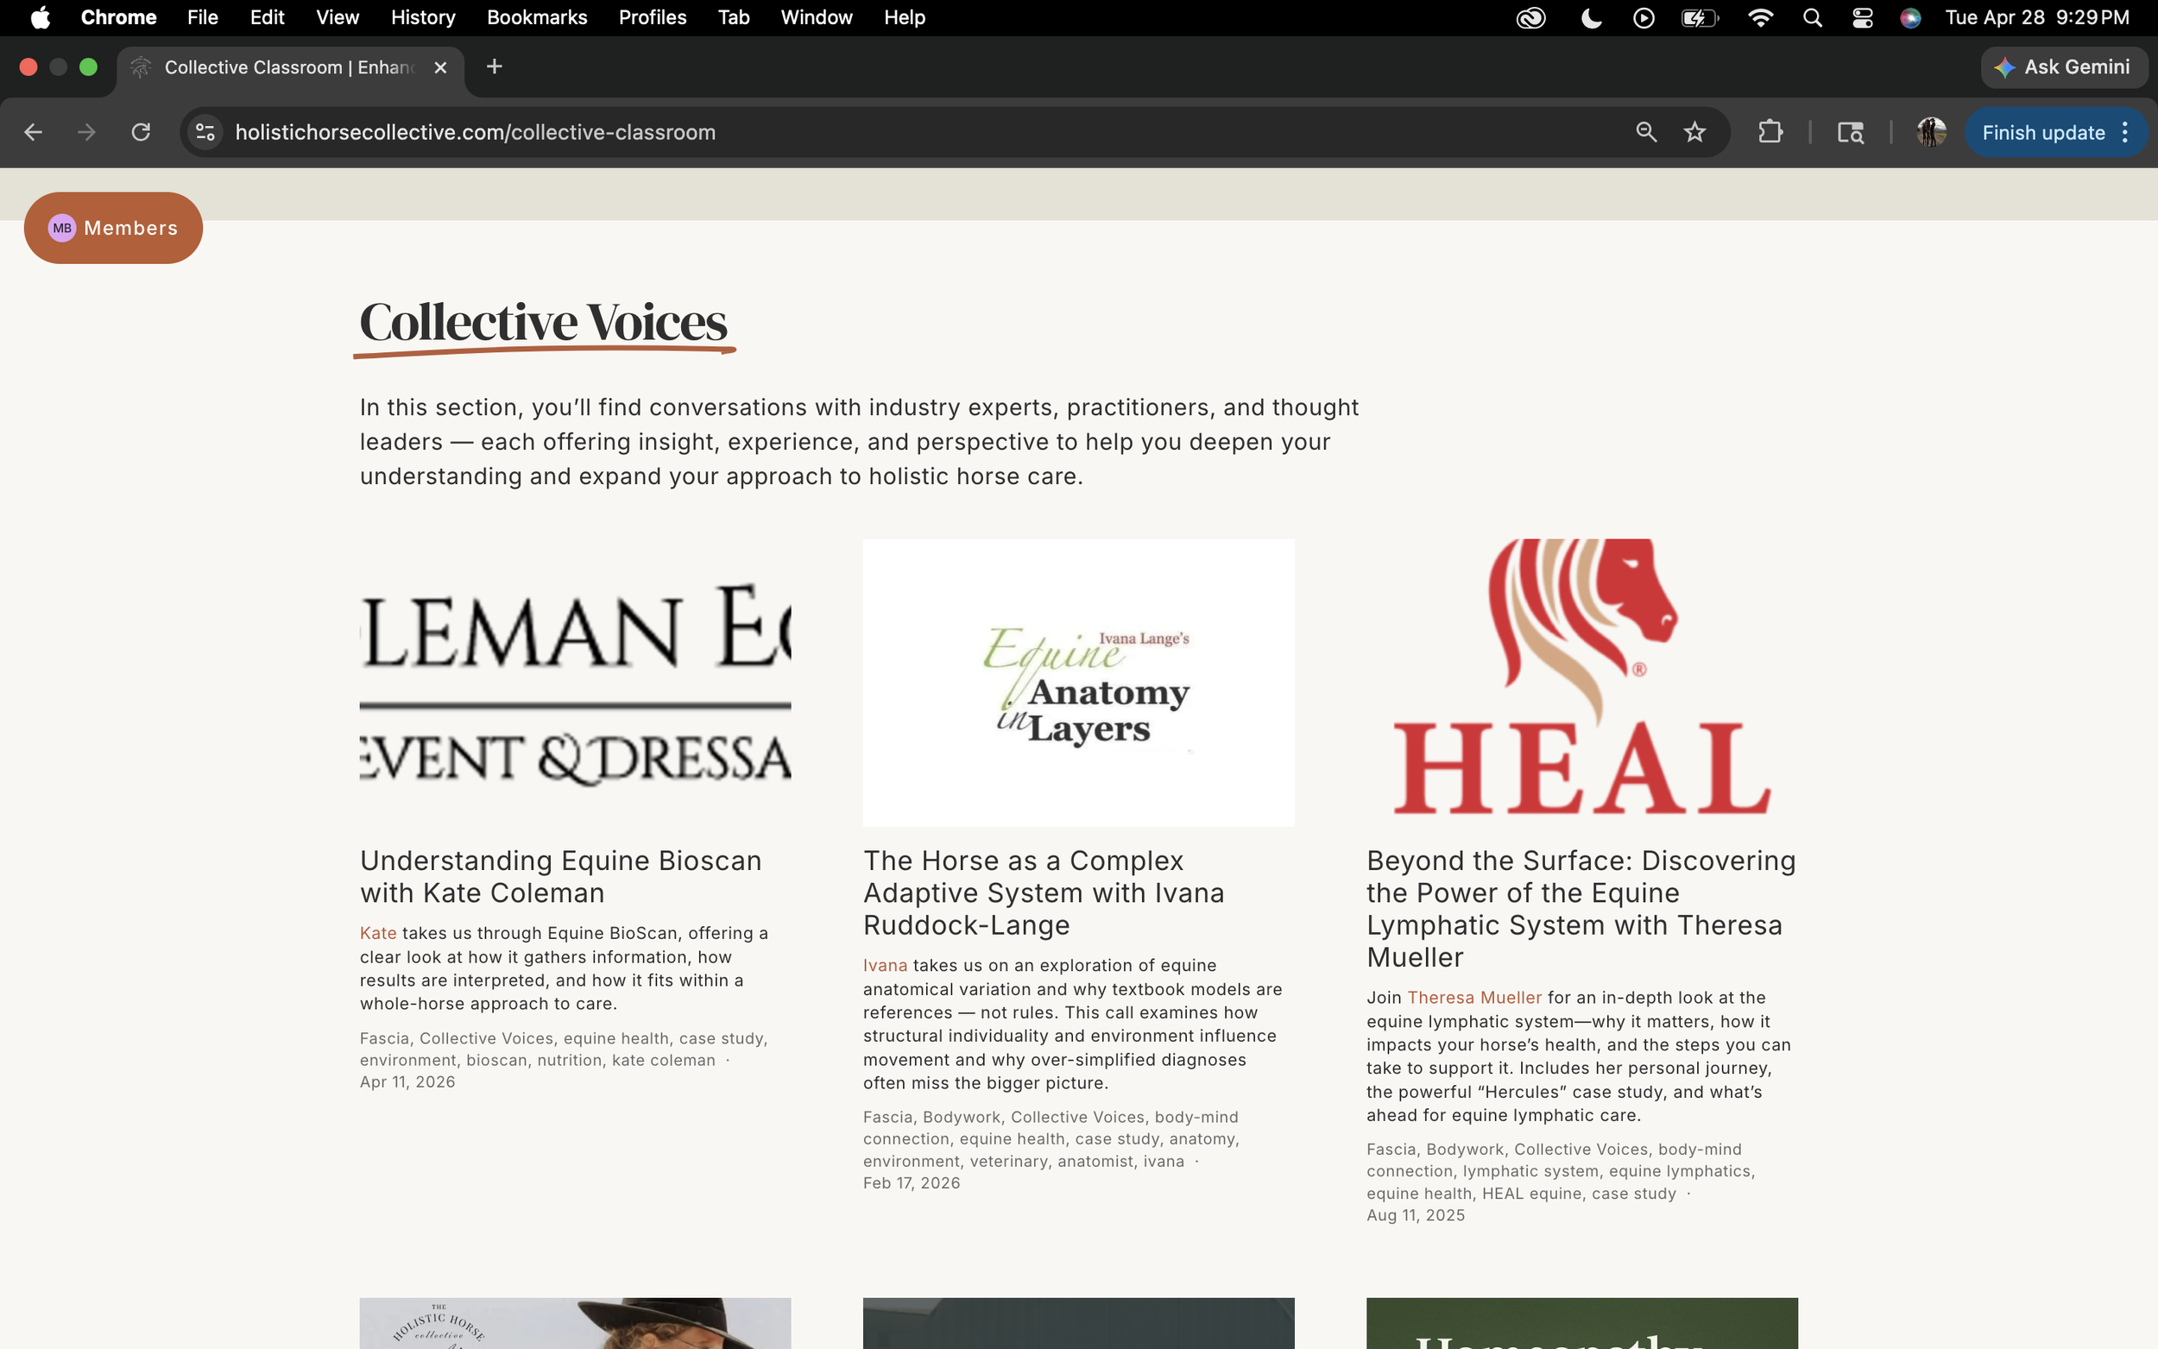The image size is (2158, 1349).
Task: Open the Chrome application menu
Action: click(118, 18)
